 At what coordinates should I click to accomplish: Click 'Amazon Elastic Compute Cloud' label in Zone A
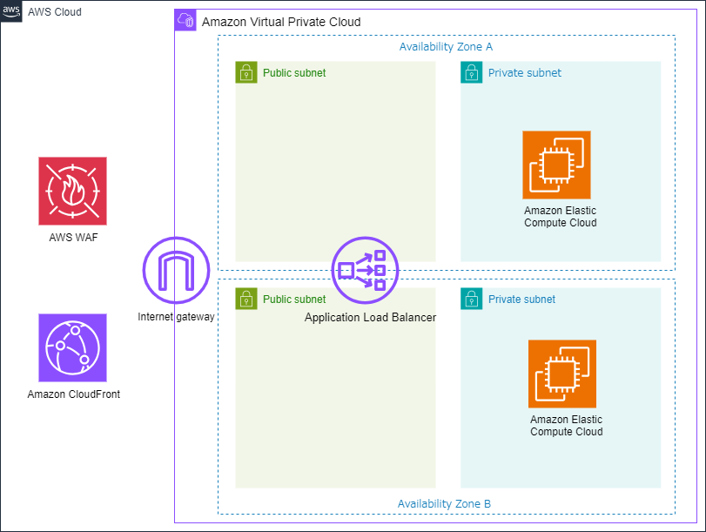pos(560,217)
